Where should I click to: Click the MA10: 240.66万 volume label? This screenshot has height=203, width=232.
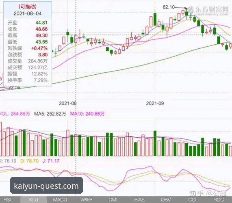click(x=87, y=114)
